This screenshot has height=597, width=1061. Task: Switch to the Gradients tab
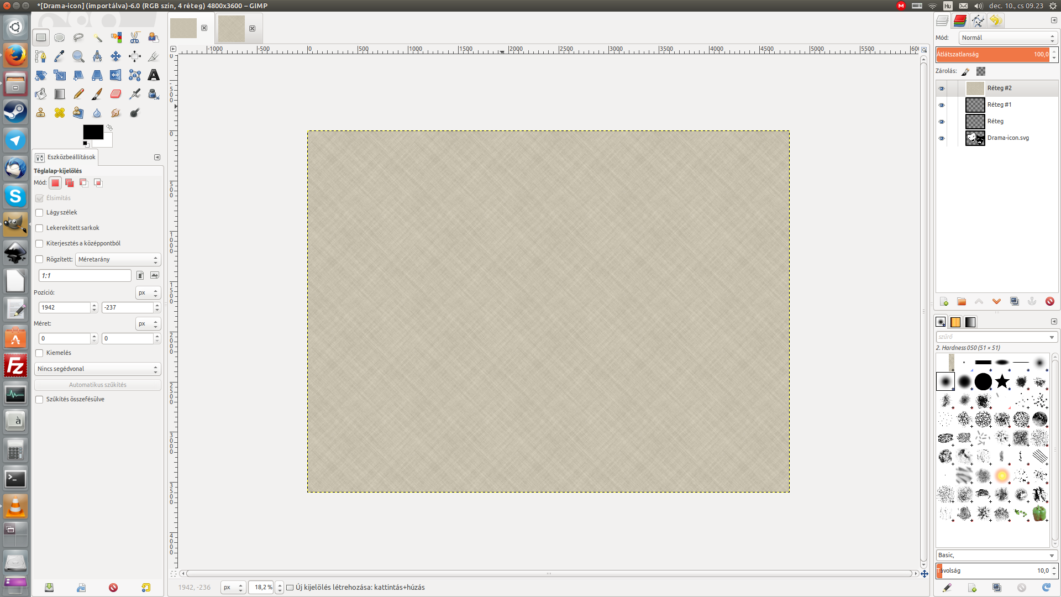[x=970, y=322]
